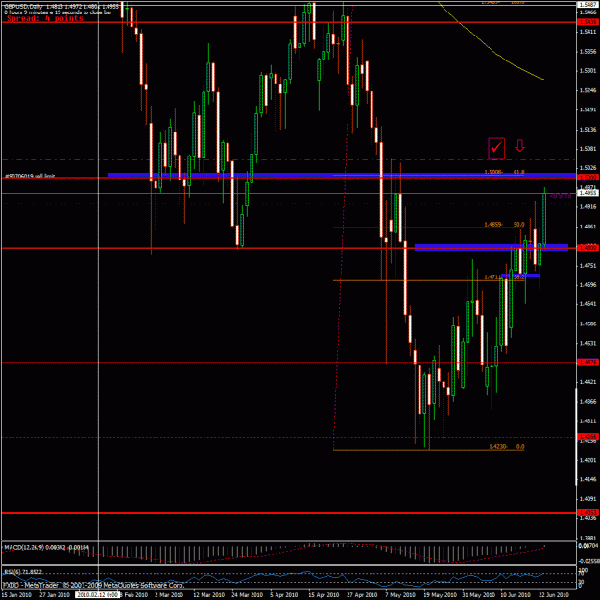Click the red check mark chart object
Image resolution: width=600 pixels, height=600 pixels.
[496, 149]
